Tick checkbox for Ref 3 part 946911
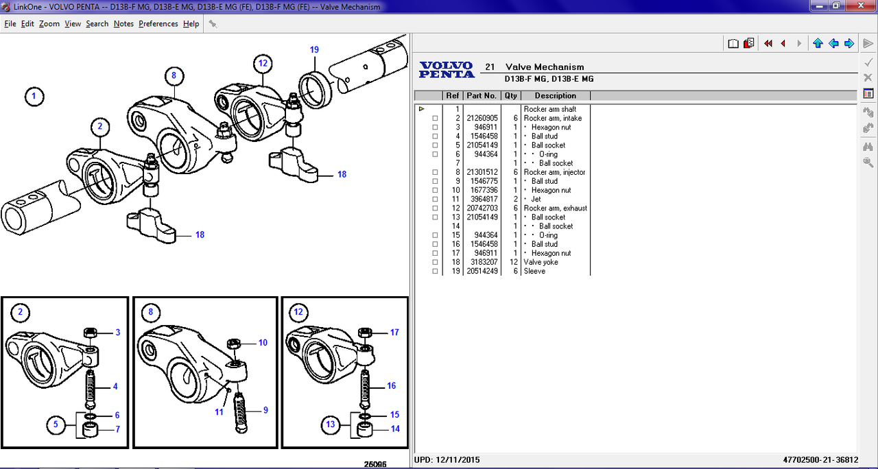878x469 pixels. tap(435, 128)
